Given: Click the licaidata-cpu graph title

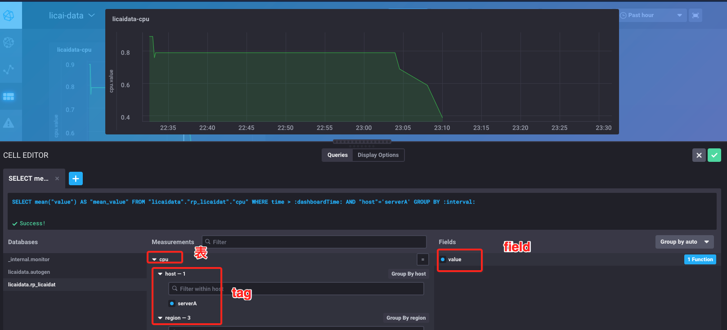Looking at the screenshot, I should click(x=131, y=19).
